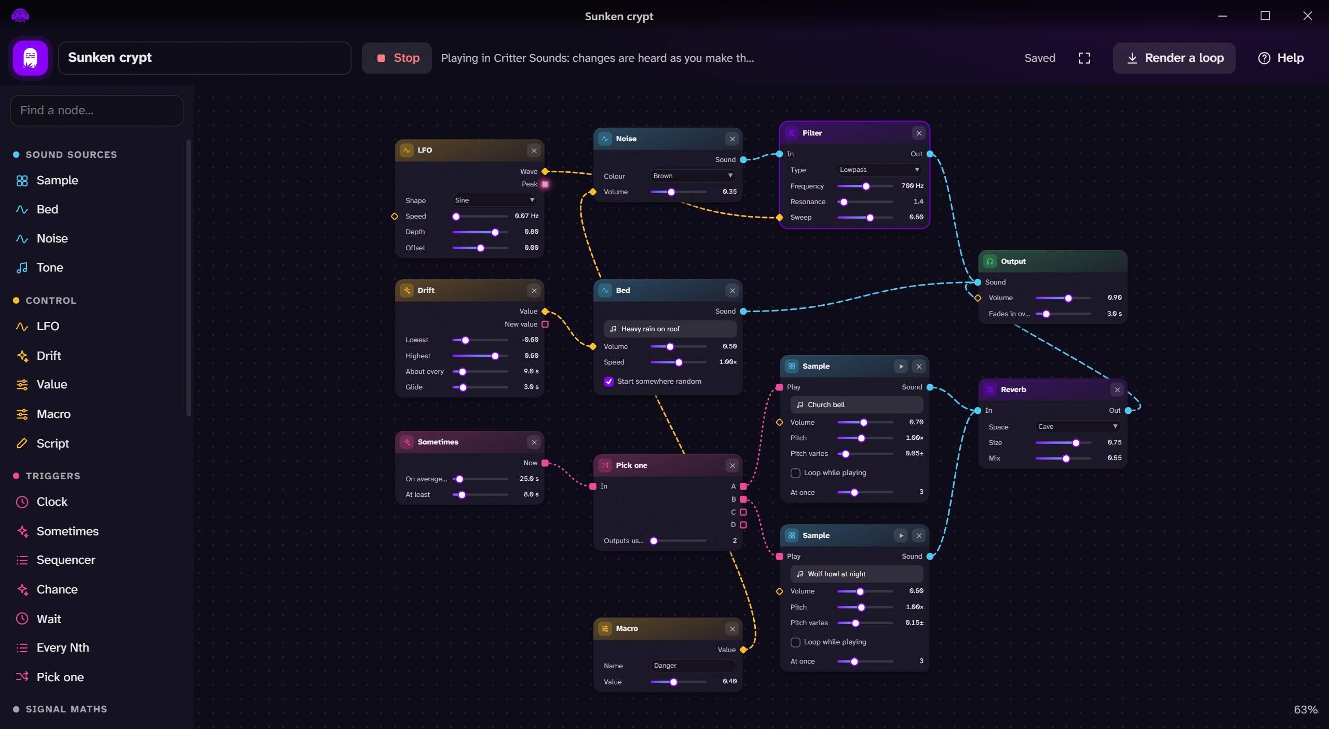1329x729 pixels.
Task: Open the Reverb Space Cave dropdown
Action: coord(1078,427)
